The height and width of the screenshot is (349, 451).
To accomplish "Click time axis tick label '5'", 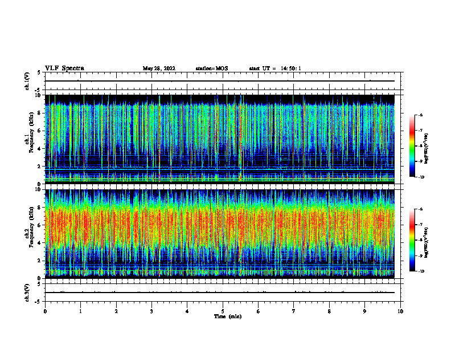I will pos(223,311).
